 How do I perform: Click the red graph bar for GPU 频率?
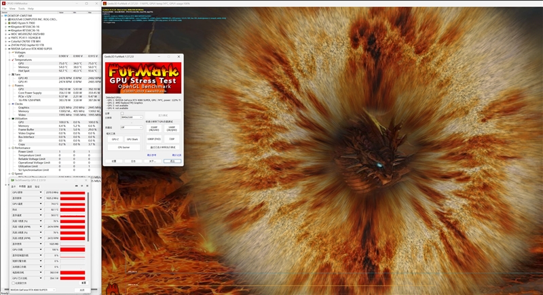[73, 193]
